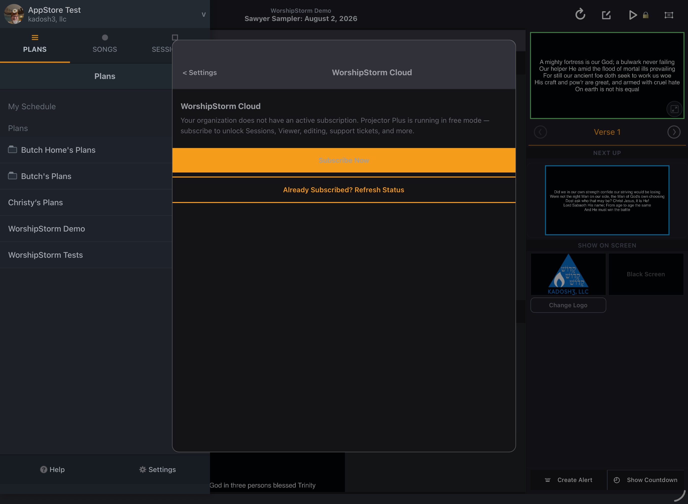Screen dimensions: 688x504
Task: Select WorshipStorm Demo plans
Action: click(86, 228)
